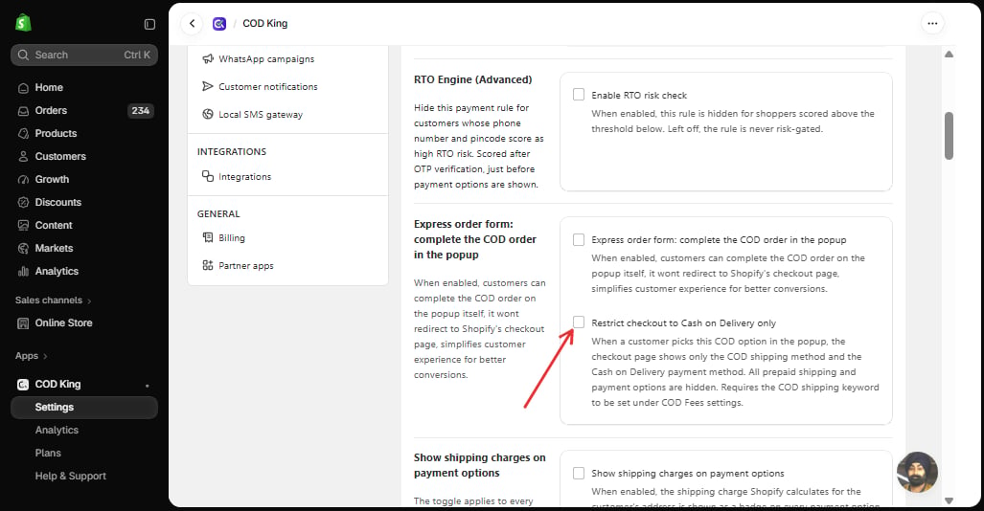This screenshot has height=511, width=984.
Task: Click the search magnifier icon
Action: (23, 56)
